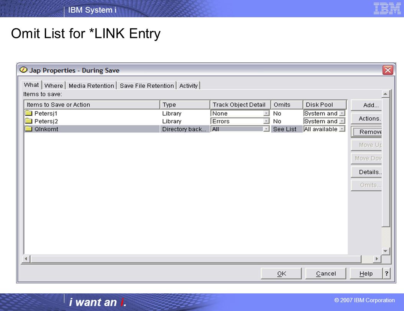404x311 pixels.
Task: Open the Media Retention tab
Action: point(91,86)
